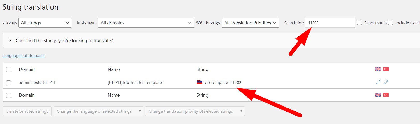Image resolution: width=420 pixels, height=124 pixels.
Task: Click the Turkish flag in header row
Action: (x=386, y=69)
